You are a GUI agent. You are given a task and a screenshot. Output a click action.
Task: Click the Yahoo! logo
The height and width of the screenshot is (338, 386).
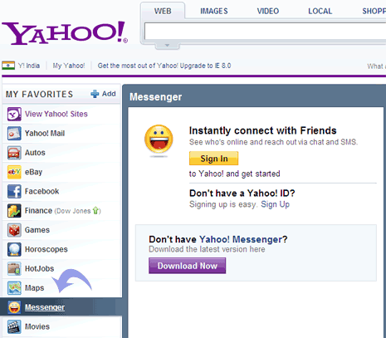pos(65,33)
